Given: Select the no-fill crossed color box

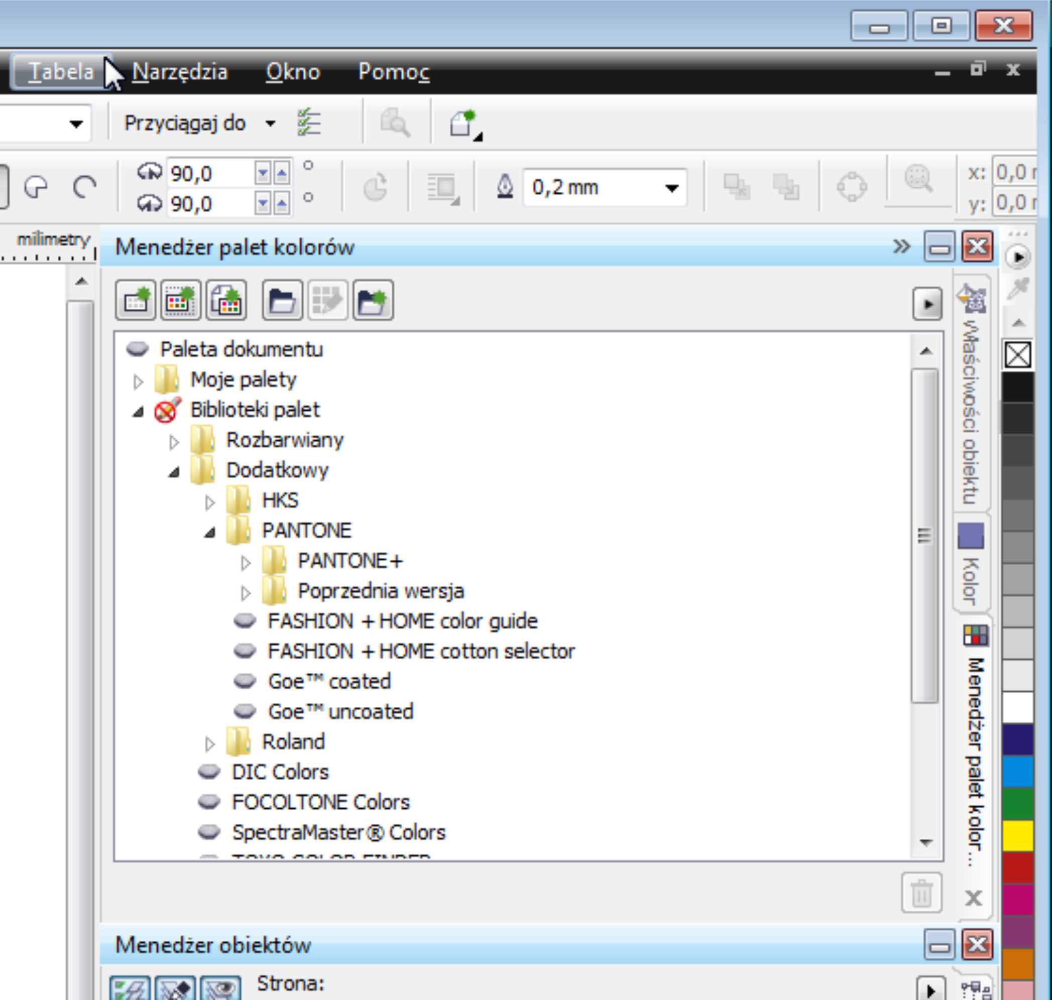Looking at the screenshot, I should point(1017,355).
